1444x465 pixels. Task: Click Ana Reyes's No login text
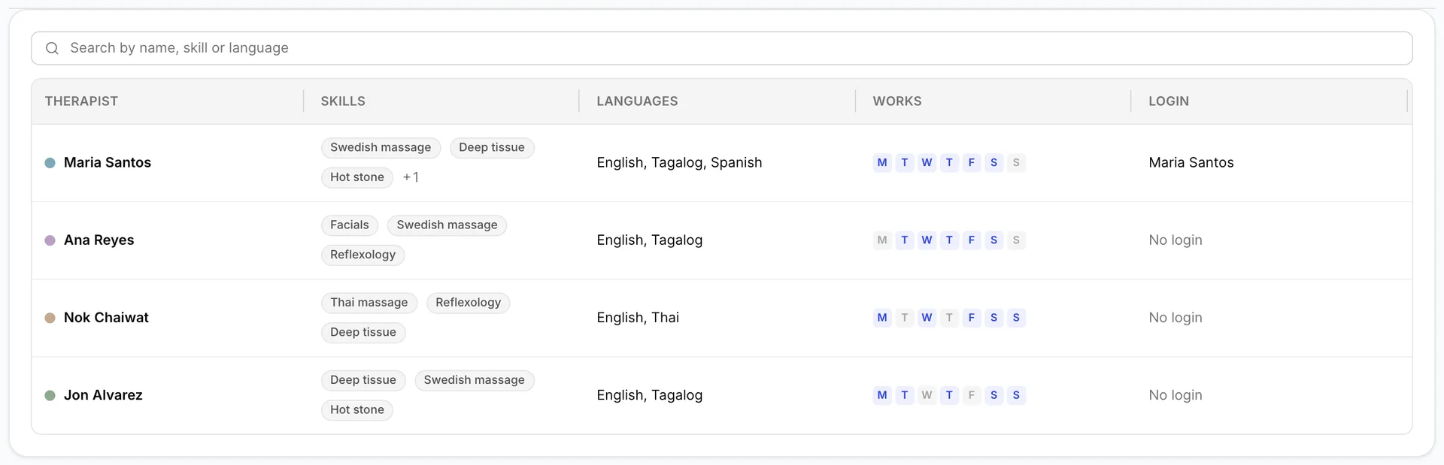tap(1176, 240)
